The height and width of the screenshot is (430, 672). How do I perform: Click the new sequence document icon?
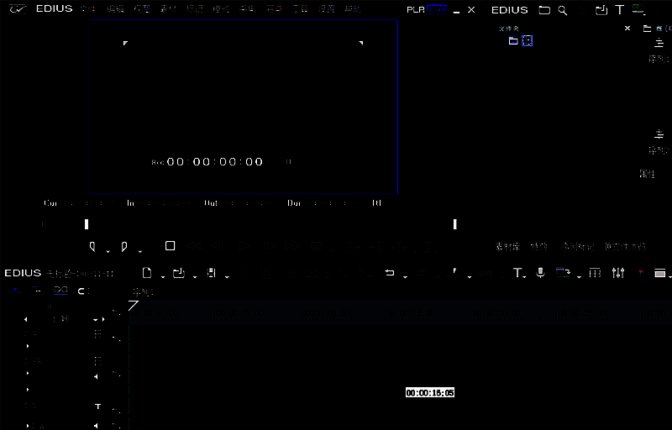click(x=147, y=273)
